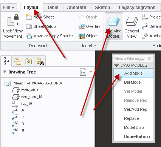The image size is (161, 147).
Task: Collapse the DWG MODELS menu section
Action: tap(116, 66)
